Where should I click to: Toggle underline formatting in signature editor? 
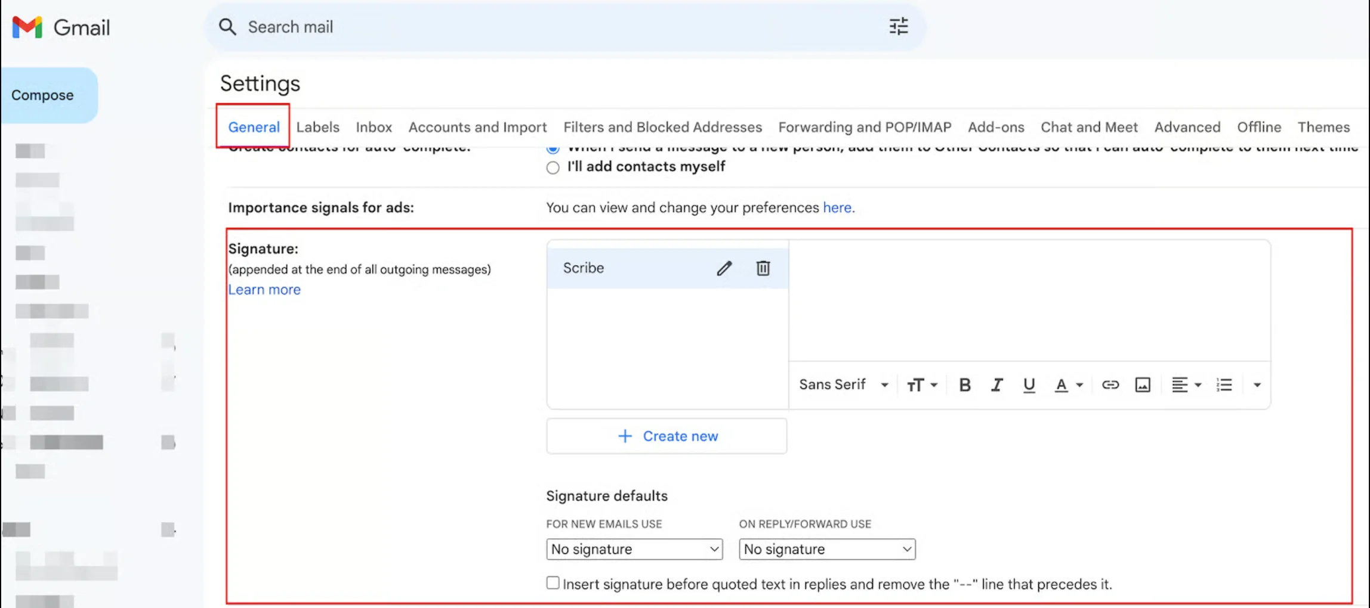[x=1029, y=385]
